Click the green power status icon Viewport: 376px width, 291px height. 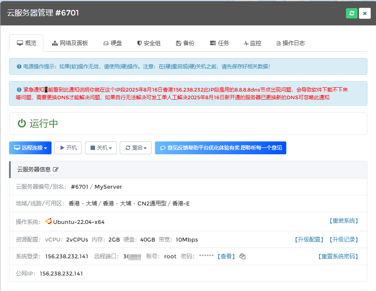[x=21, y=124]
